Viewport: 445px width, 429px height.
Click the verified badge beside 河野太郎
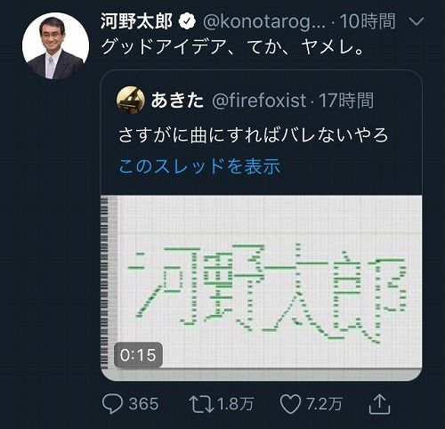tap(187, 21)
